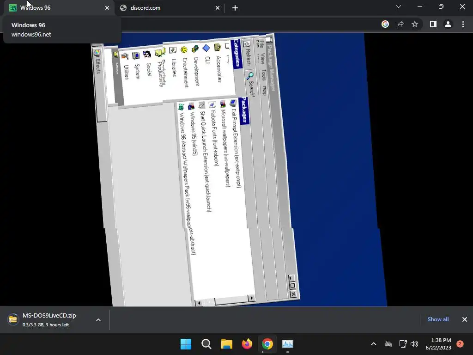
Task: Share this page via share icon
Action: click(400, 24)
